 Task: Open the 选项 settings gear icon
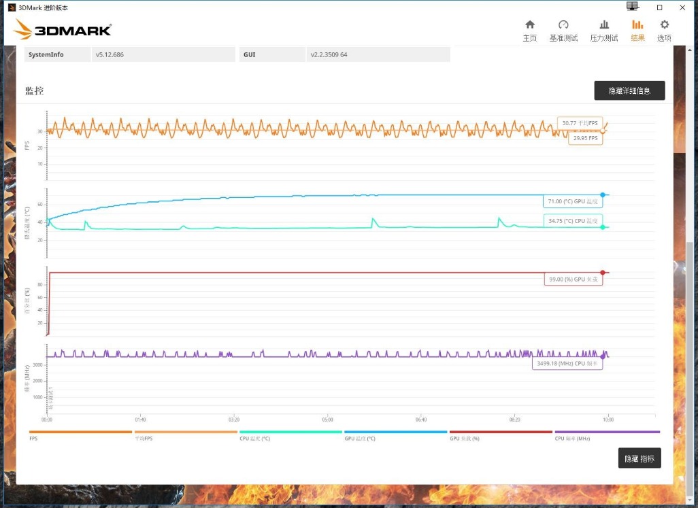click(664, 29)
